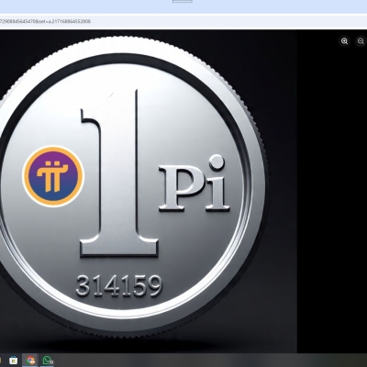Focus the browser address bar URL
This screenshot has width=367, height=367.
45,21
